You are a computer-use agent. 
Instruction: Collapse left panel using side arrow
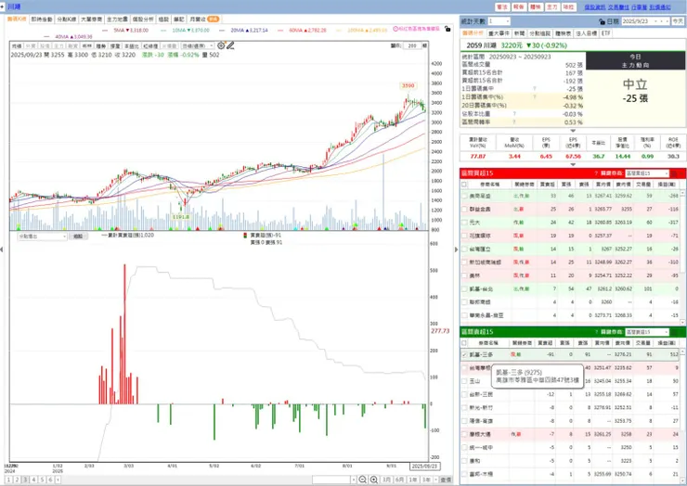click(x=2, y=249)
